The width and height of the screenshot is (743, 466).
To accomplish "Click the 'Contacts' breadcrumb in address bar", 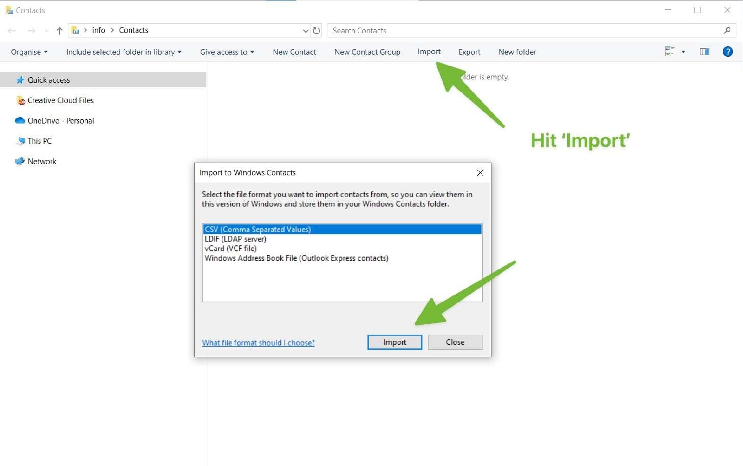I will pos(134,30).
